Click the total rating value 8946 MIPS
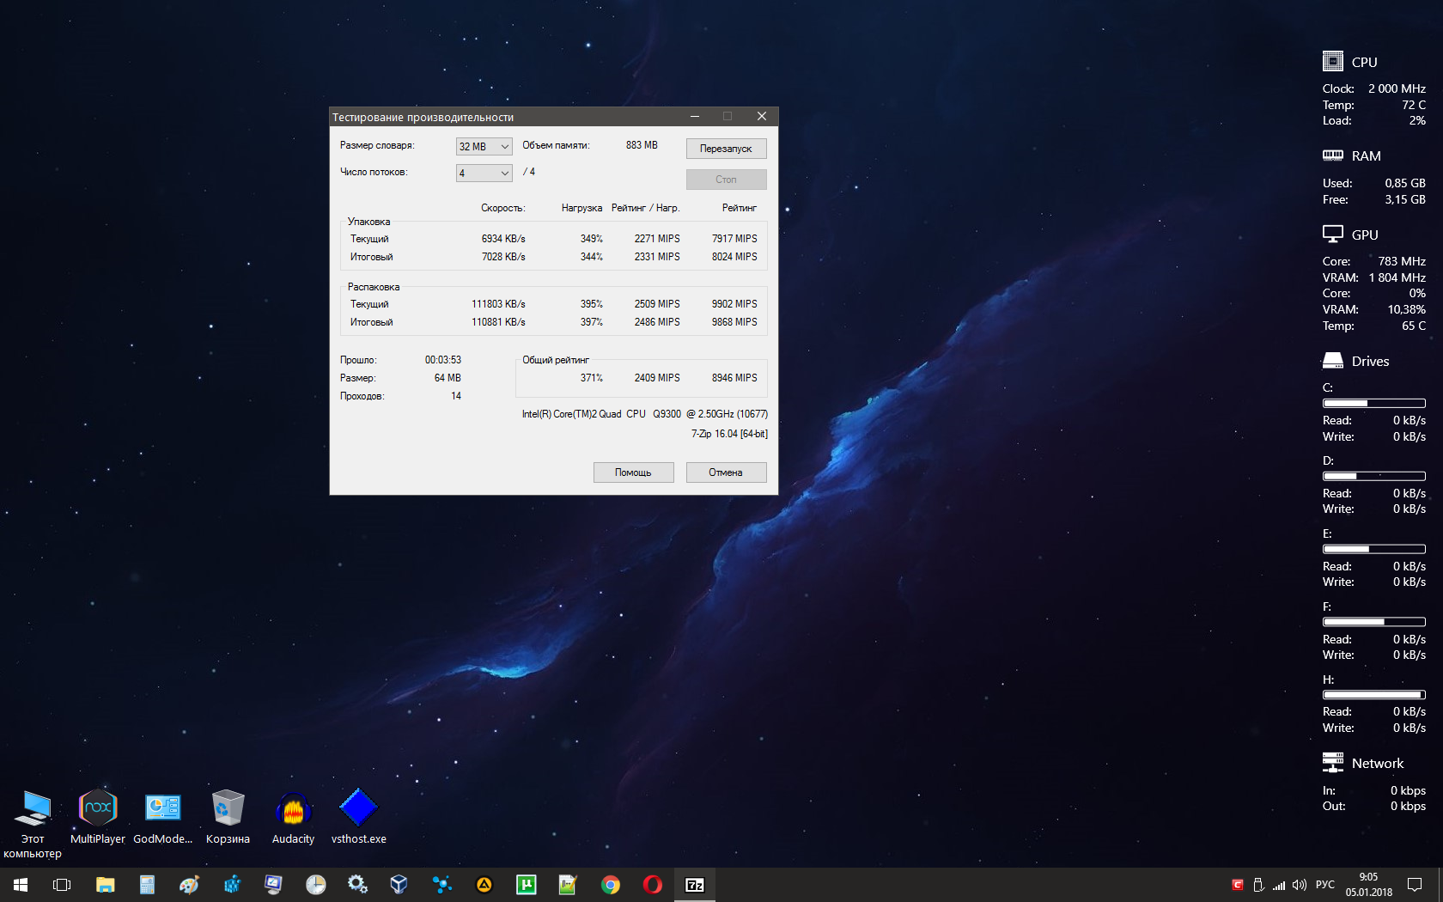The height and width of the screenshot is (902, 1443). (734, 378)
